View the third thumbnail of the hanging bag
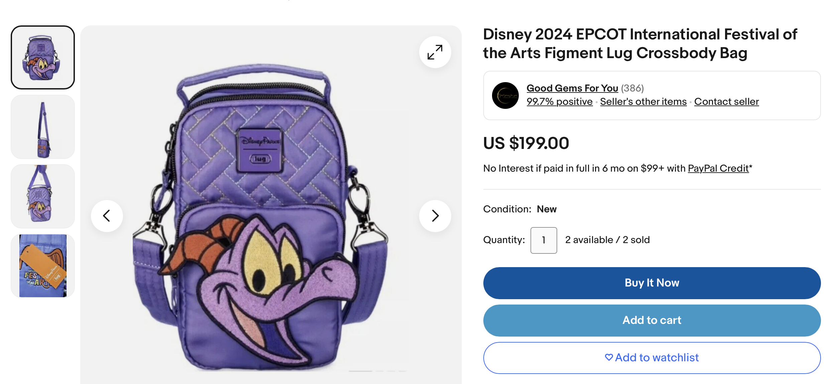Screen dimensions: 837x384 tap(43, 196)
